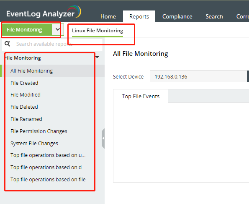Open File Permission Changes report
The height and width of the screenshot is (204, 249).
[39, 131]
